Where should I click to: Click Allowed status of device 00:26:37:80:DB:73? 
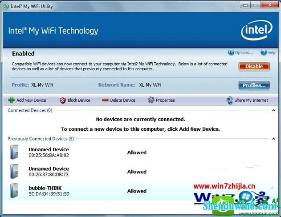tap(137, 172)
